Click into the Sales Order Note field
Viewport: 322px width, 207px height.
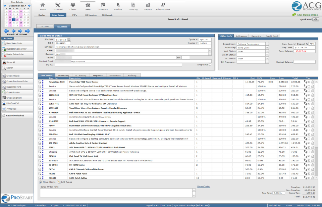click(x=116, y=193)
